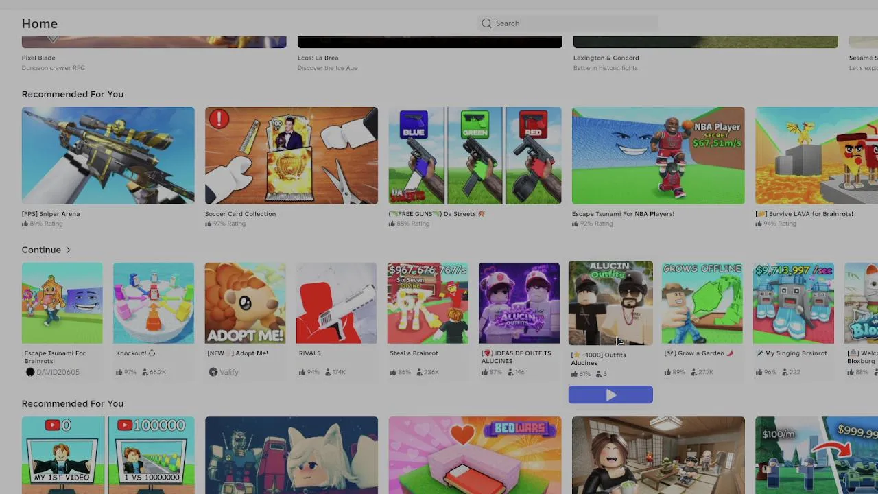Click the 66.2K players icon under Knockout!

click(x=144, y=372)
